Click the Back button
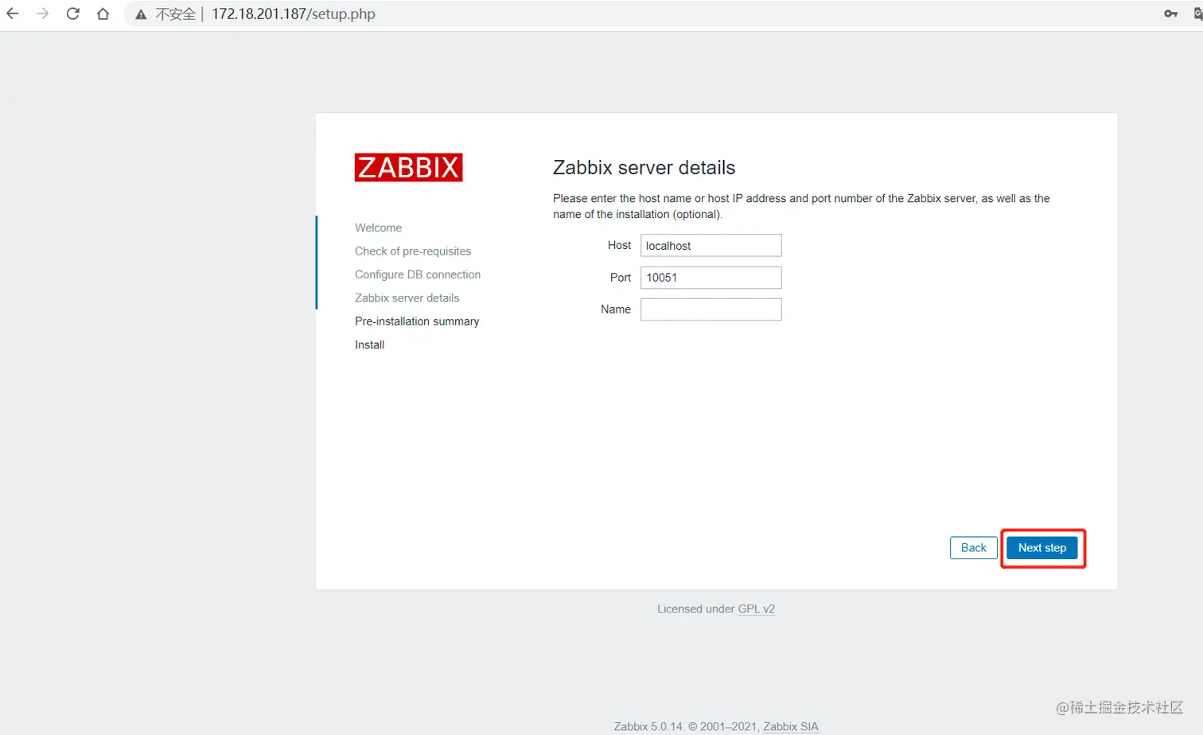Viewport: 1203px width, 735px height. tap(973, 548)
